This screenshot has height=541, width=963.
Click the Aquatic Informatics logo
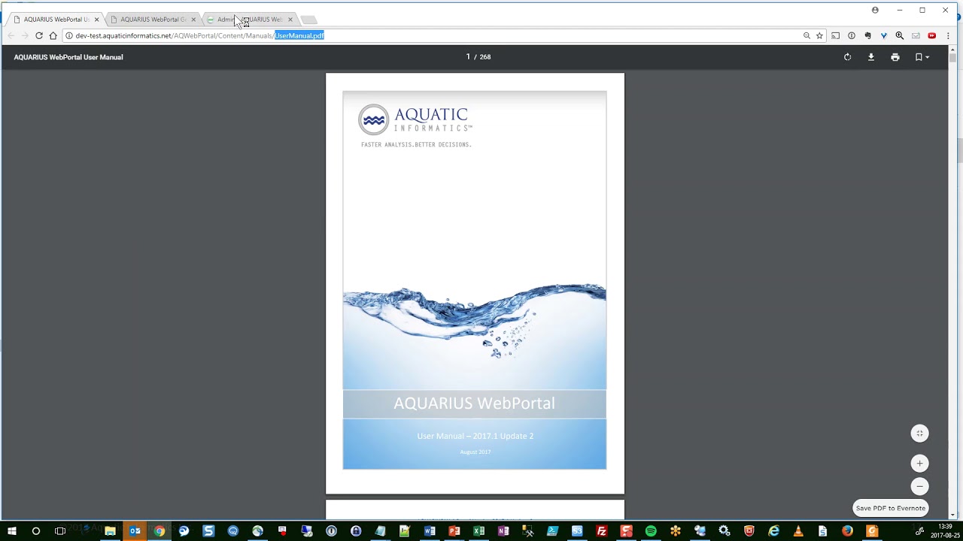415,125
